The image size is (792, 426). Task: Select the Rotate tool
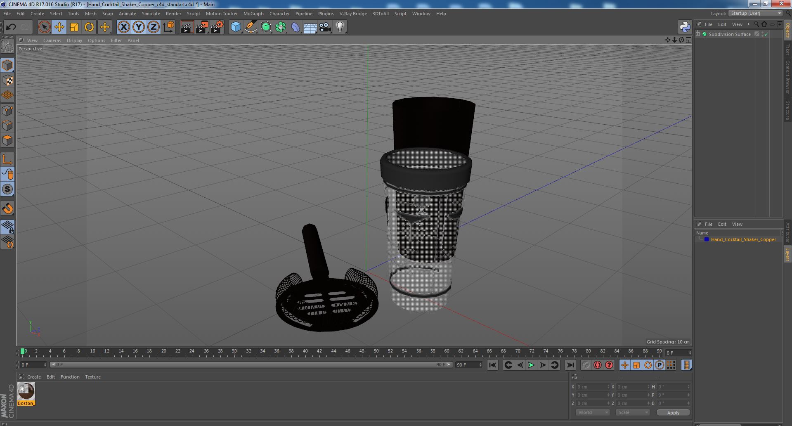point(89,27)
